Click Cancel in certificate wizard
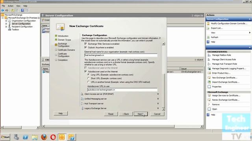 coord(157,114)
